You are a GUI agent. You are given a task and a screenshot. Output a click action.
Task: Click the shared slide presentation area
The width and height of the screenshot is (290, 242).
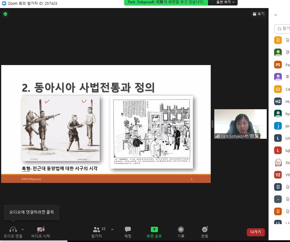click(106, 124)
